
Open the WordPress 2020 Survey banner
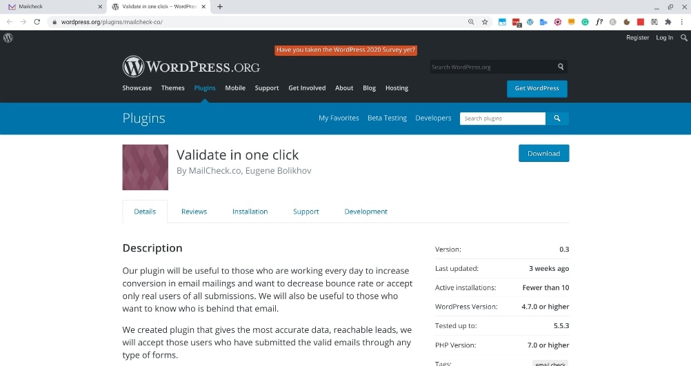tap(345, 50)
